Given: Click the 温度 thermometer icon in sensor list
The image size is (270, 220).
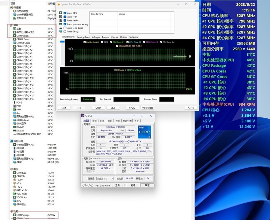Looking at the screenshot, I should (12, 25).
